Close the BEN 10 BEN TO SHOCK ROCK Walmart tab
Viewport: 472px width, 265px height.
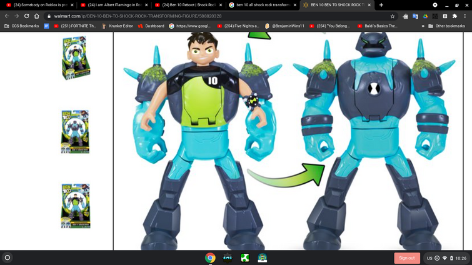pos(369,5)
